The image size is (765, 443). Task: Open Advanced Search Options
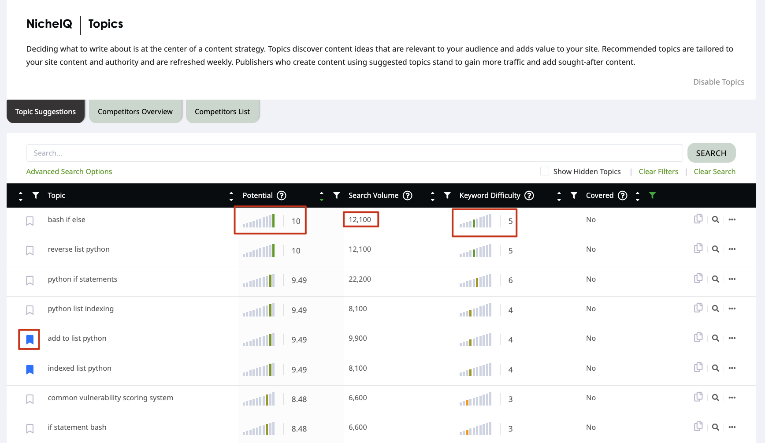pos(69,171)
